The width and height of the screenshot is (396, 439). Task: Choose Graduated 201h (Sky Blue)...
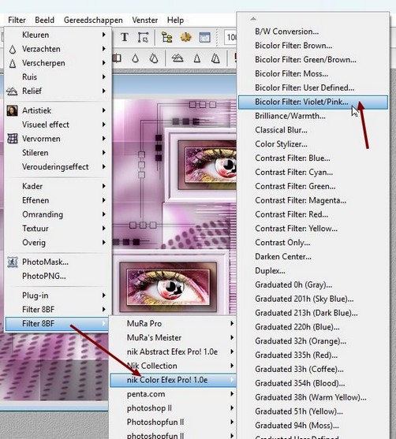(x=313, y=299)
